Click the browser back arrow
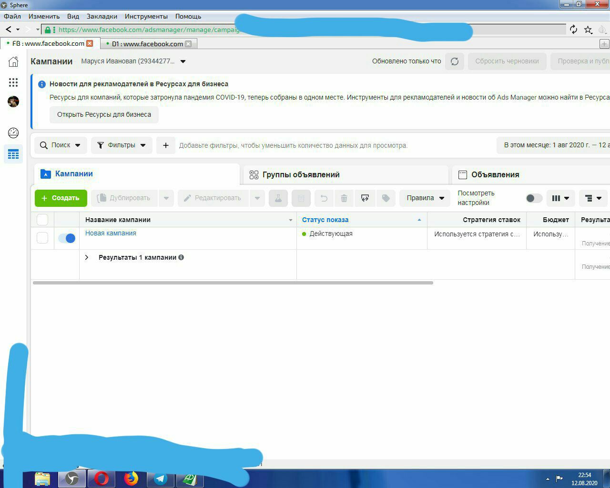Viewport: 610px width, 488px height. (9, 30)
